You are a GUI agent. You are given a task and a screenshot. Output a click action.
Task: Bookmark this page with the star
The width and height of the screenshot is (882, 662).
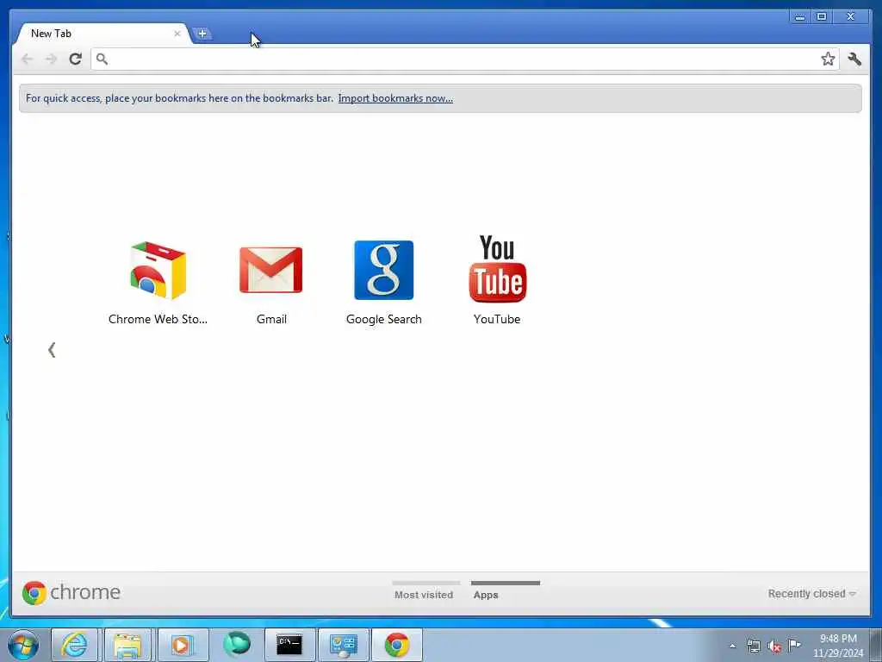pyautogui.click(x=828, y=59)
